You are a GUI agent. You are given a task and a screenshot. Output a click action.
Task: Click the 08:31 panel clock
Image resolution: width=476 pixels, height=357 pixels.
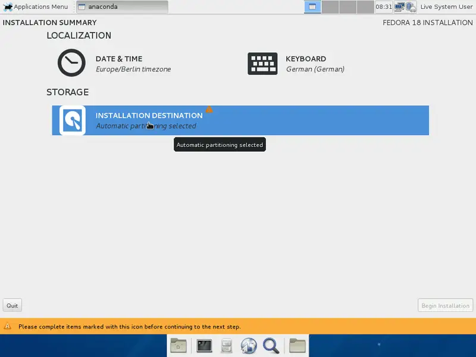[x=384, y=7]
